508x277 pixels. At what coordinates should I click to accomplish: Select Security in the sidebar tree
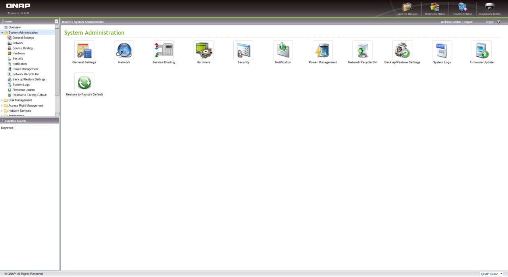(x=18, y=59)
